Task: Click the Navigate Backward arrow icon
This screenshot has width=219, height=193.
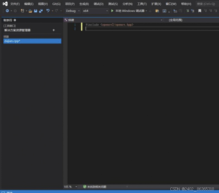Action: point(7,11)
